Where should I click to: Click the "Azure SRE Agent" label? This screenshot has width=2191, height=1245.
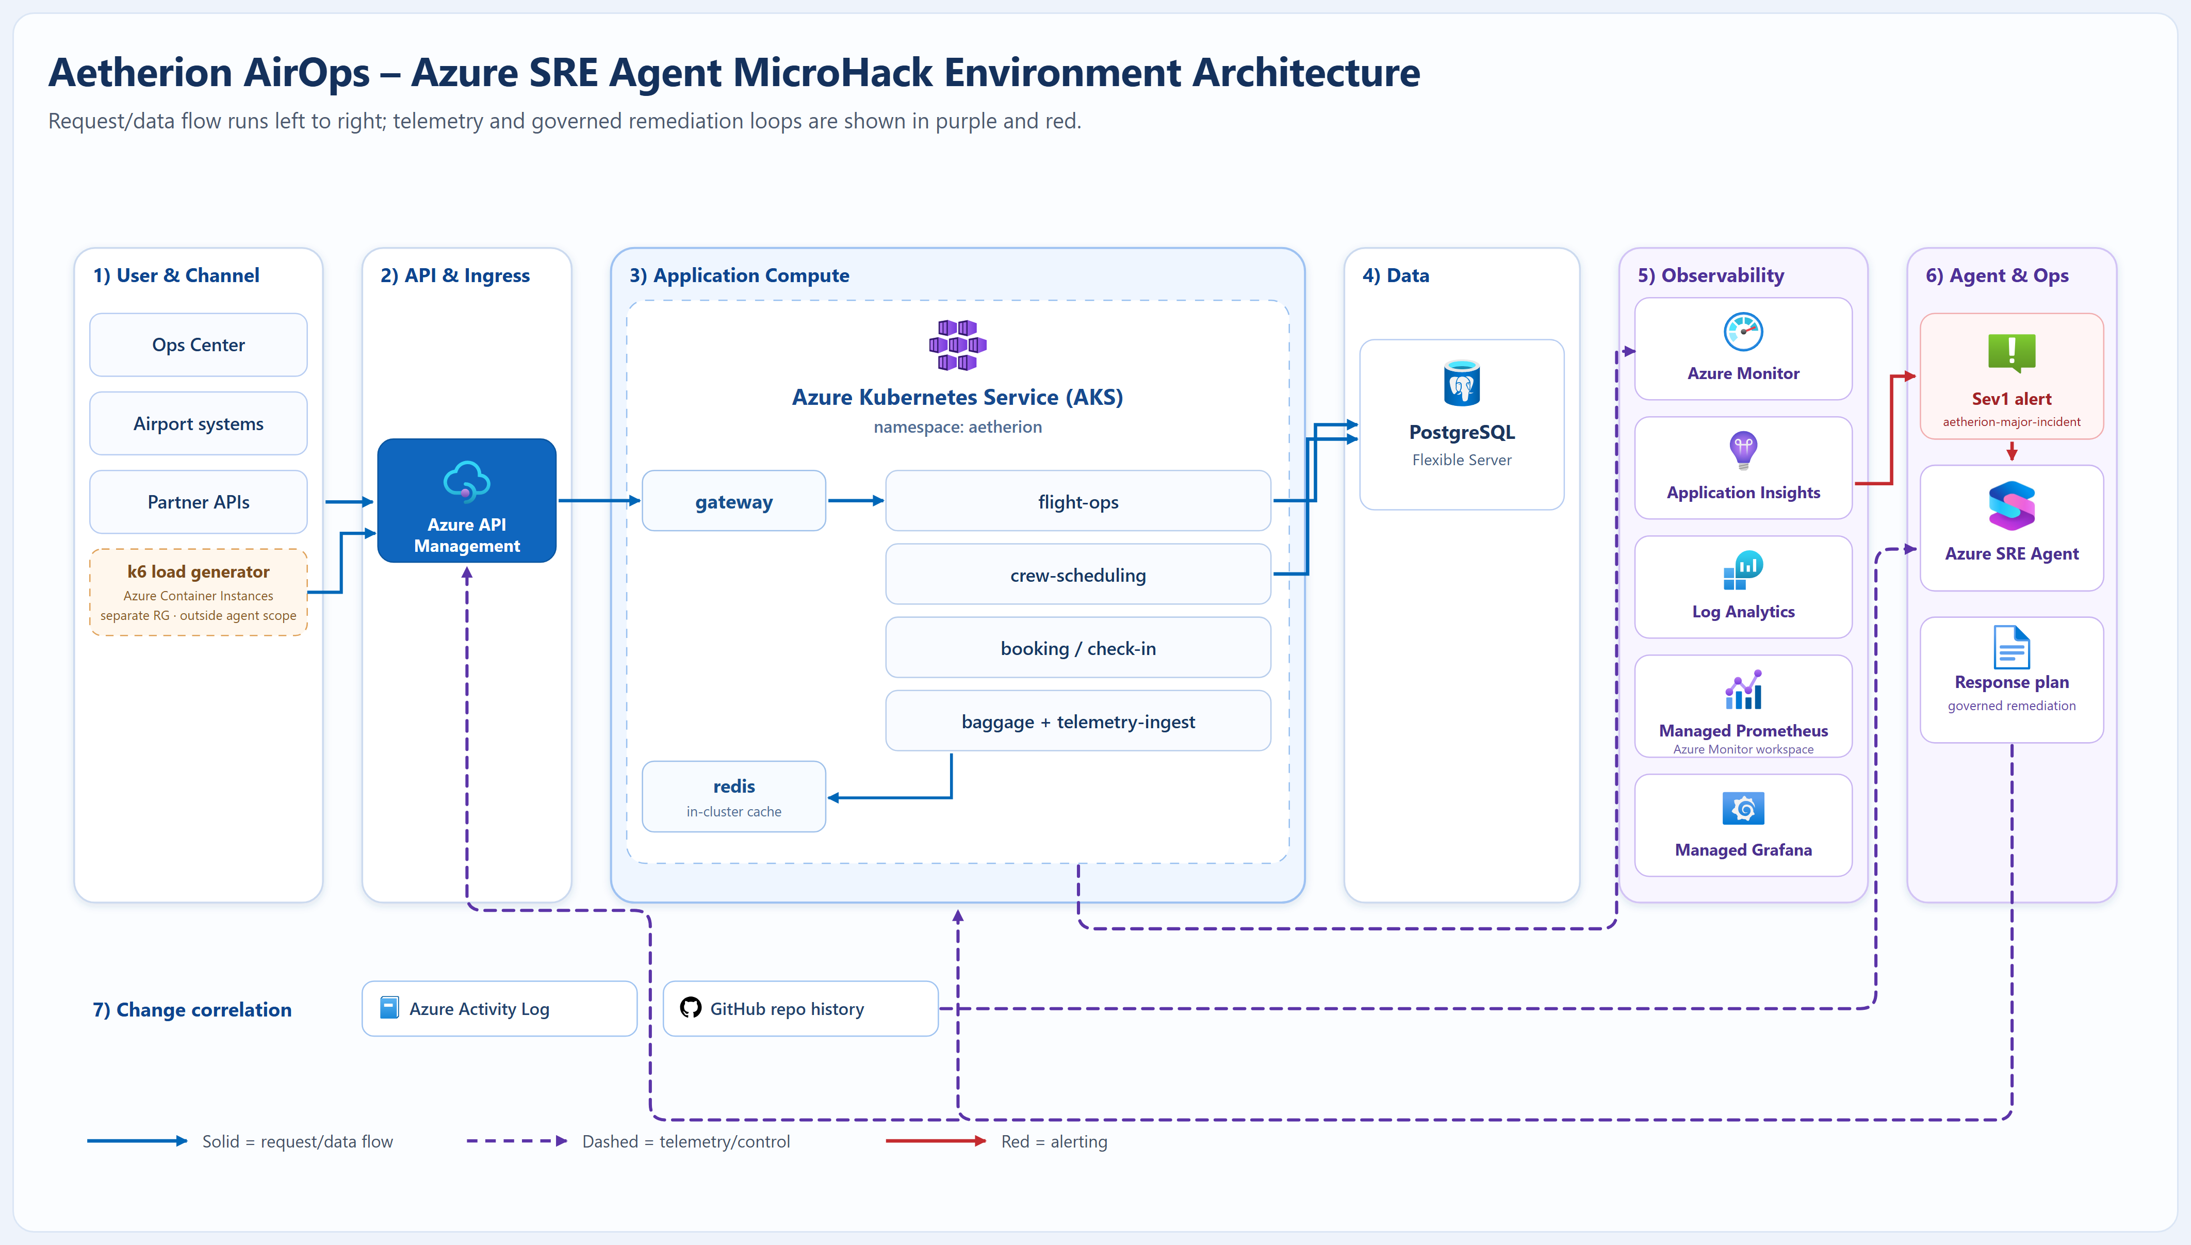[x=2012, y=553]
